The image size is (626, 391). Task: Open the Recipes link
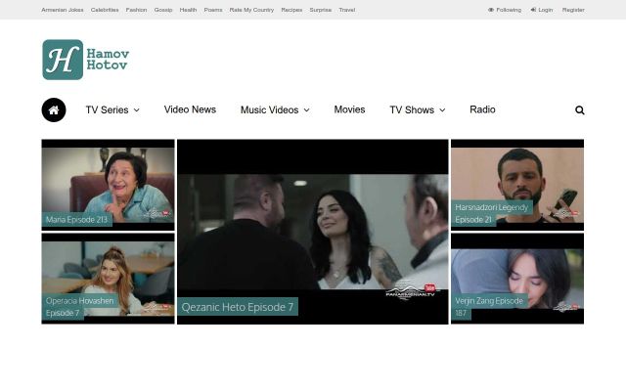click(291, 10)
